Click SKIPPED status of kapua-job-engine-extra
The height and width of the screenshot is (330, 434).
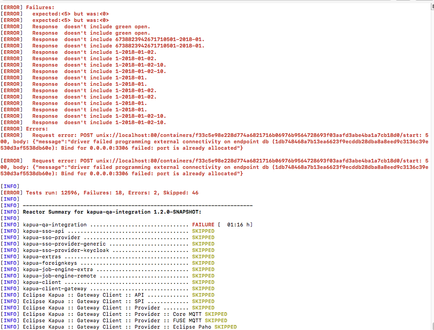tap(203, 269)
